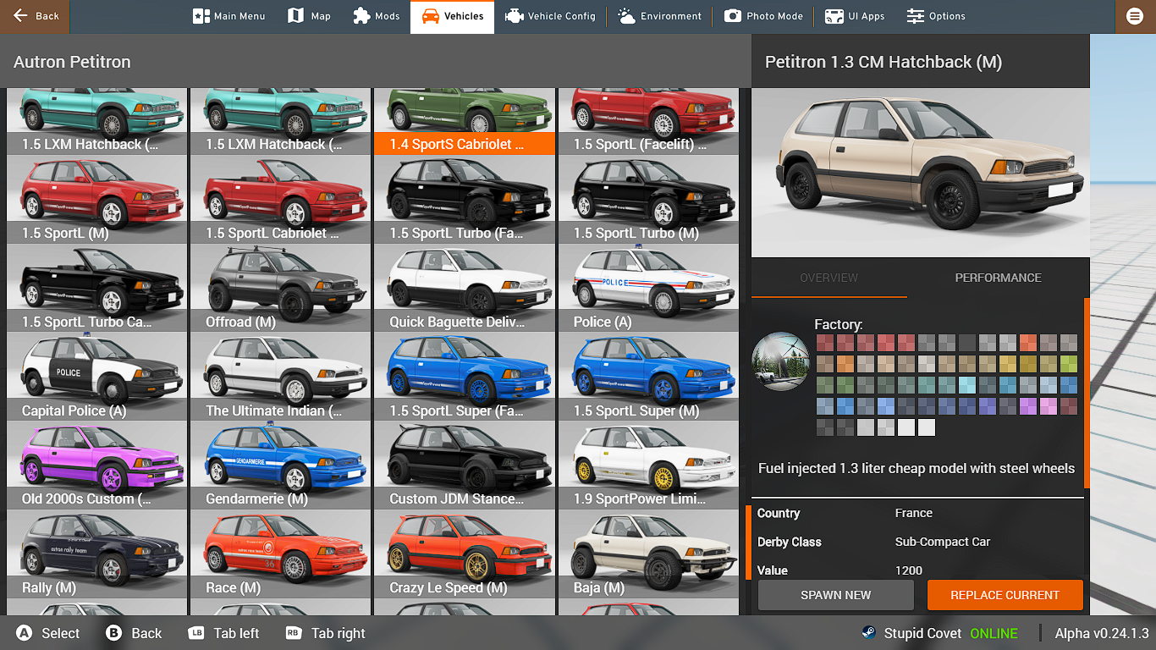Choose the Rally (M) vehicle thumbnail
This screenshot has width=1156, height=650.
(96, 552)
